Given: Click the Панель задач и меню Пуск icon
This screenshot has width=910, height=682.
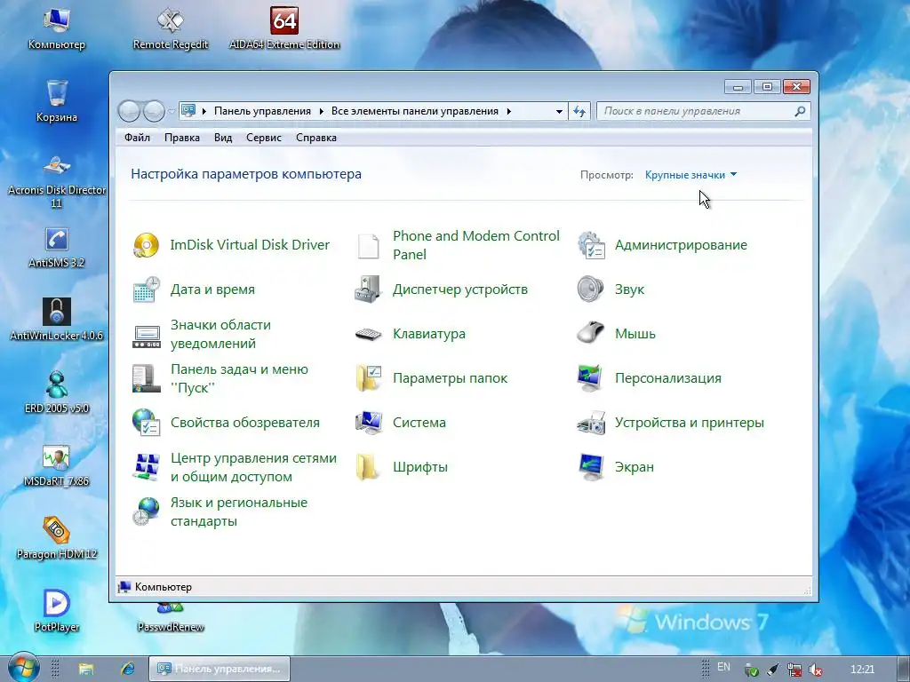Looking at the screenshot, I should click(147, 378).
